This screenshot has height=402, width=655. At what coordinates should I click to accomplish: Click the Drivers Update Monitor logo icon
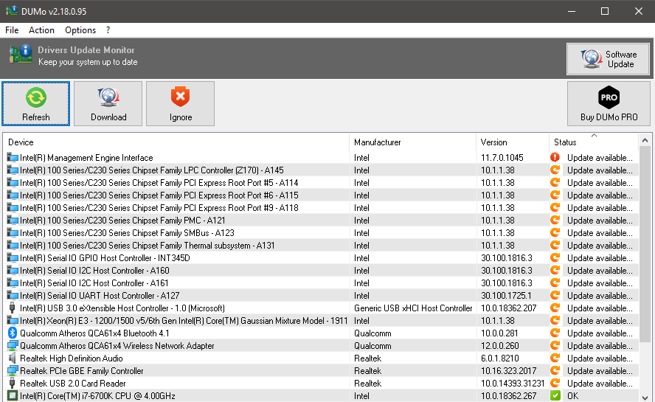[21, 55]
